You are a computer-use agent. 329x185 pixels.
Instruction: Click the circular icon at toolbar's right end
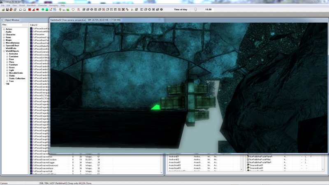point(161,9)
